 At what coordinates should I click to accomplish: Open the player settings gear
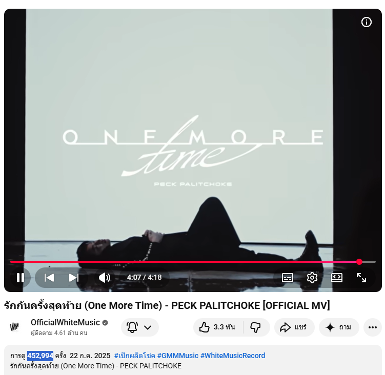tap(312, 278)
